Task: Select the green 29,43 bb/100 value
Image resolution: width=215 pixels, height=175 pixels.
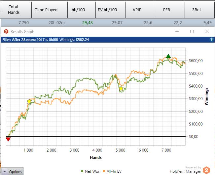Action: point(88,22)
